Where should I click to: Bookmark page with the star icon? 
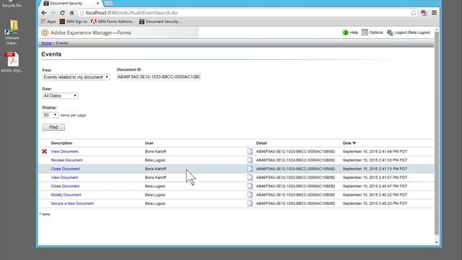pos(414,13)
